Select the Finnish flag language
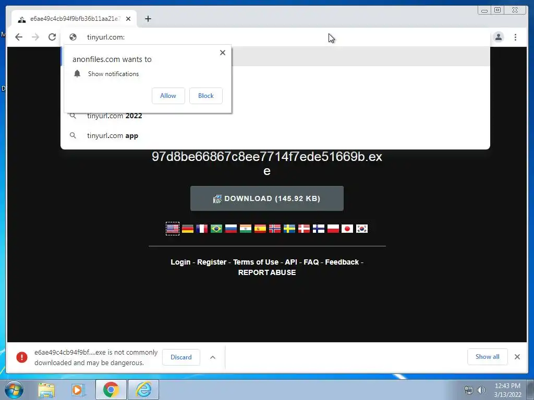534x400 pixels. pos(319,229)
